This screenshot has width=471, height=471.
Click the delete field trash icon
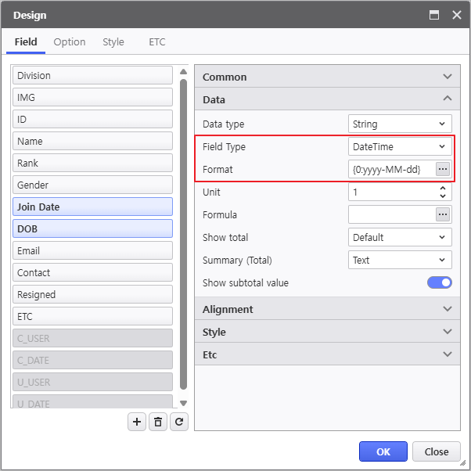158,422
